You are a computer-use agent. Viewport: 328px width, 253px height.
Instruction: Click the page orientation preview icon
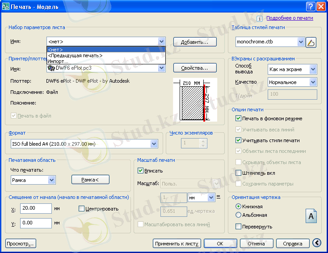[311, 216]
